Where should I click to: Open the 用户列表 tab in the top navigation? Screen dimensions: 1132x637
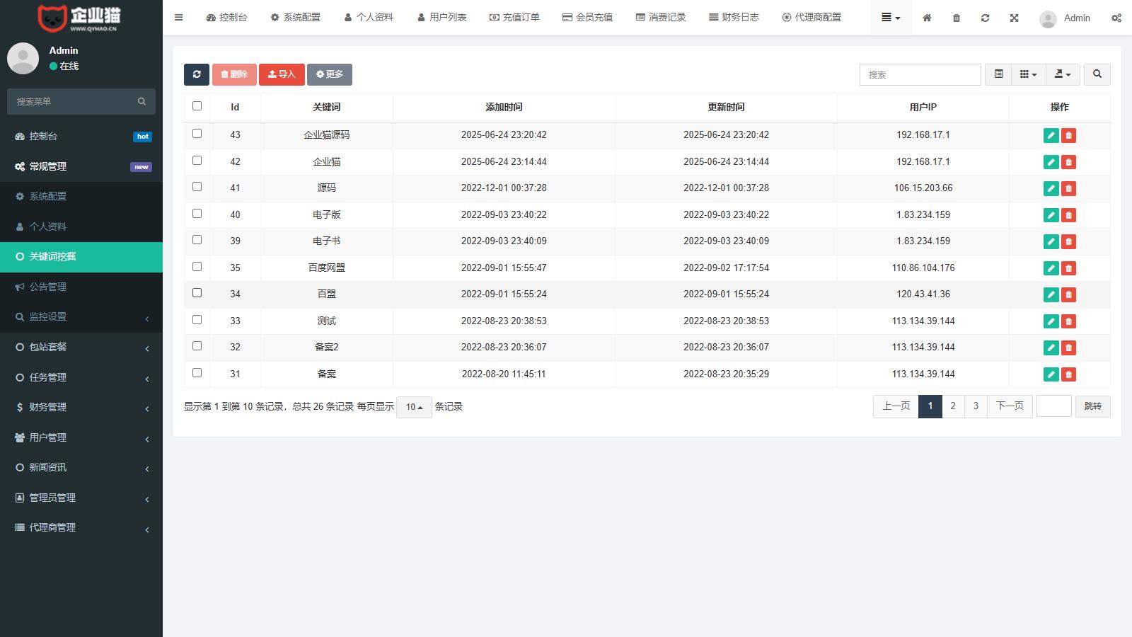coord(441,18)
